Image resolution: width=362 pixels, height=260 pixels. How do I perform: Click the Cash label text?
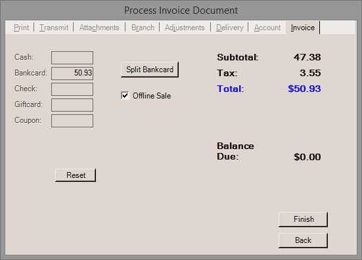24,57
